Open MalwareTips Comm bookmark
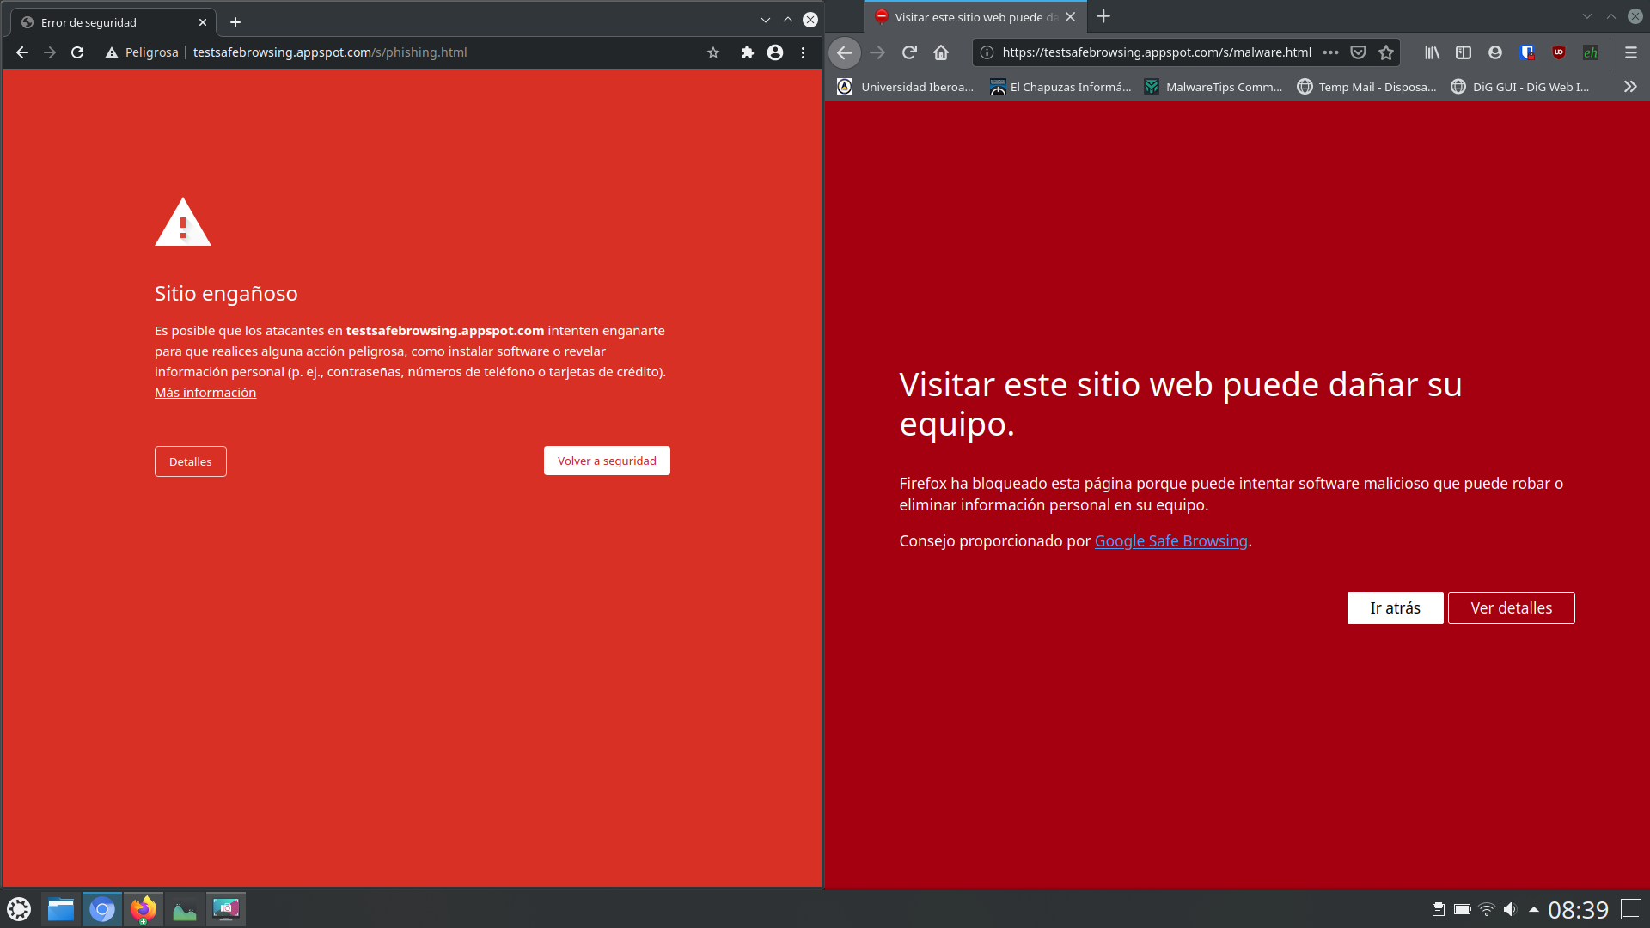The image size is (1650, 928). 1213,87
